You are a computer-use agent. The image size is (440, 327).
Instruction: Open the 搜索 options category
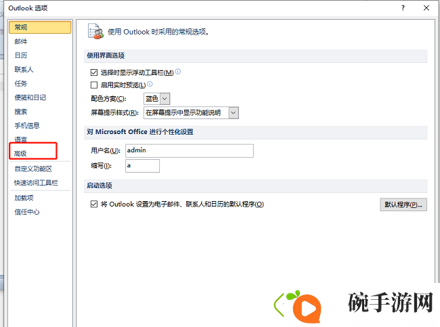(21, 112)
